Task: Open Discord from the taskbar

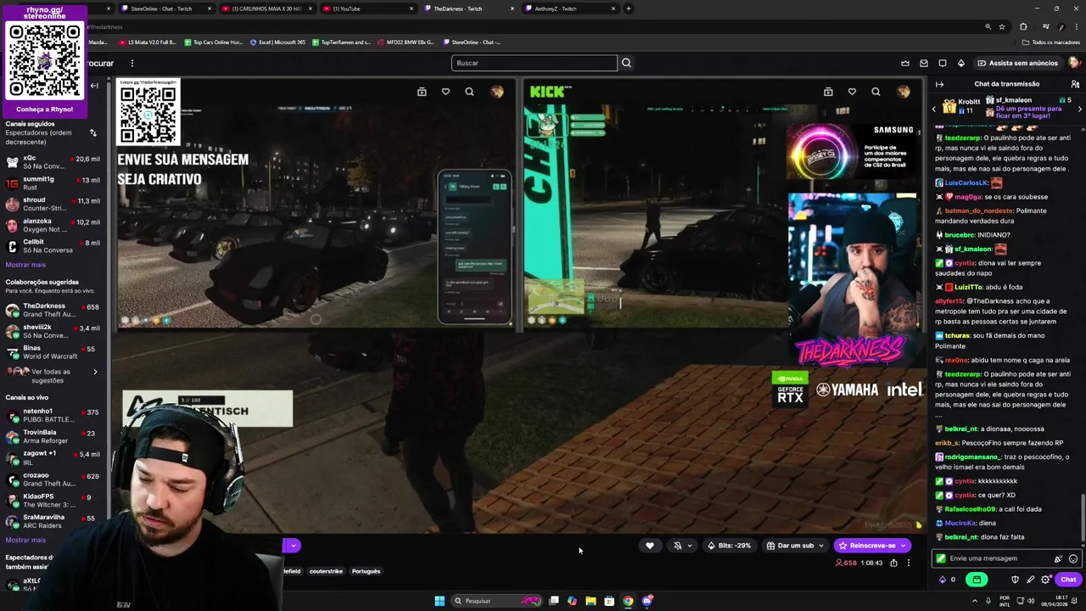Action: click(x=647, y=601)
